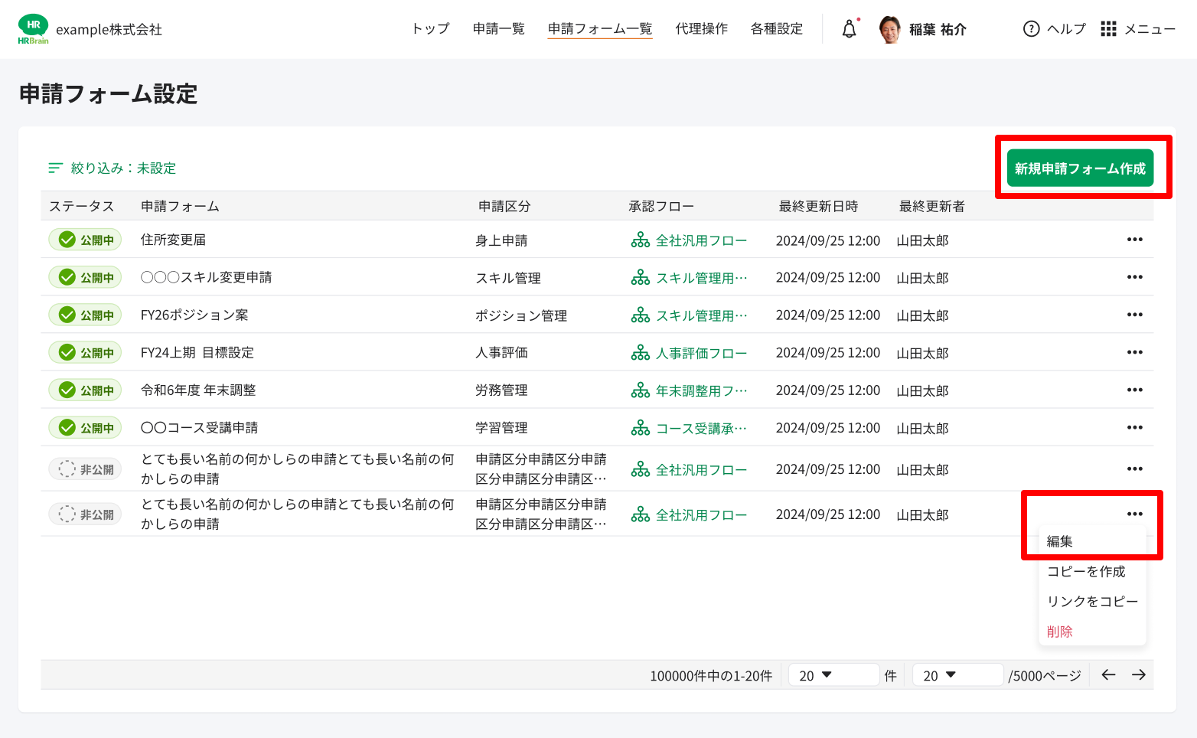This screenshot has width=1197, height=738.
Task: Open the app menu grid icon
Action: coord(1108,28)
